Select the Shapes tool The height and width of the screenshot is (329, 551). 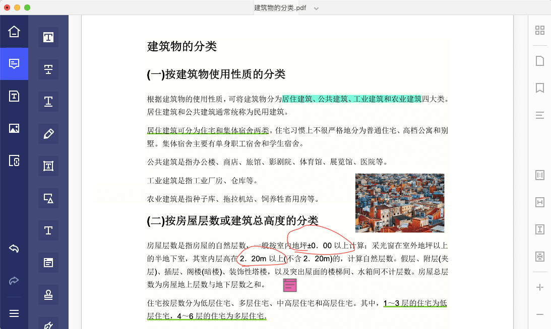point(48,198)
